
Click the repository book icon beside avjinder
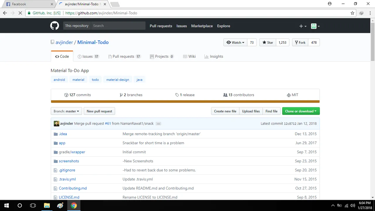point(52,42)
